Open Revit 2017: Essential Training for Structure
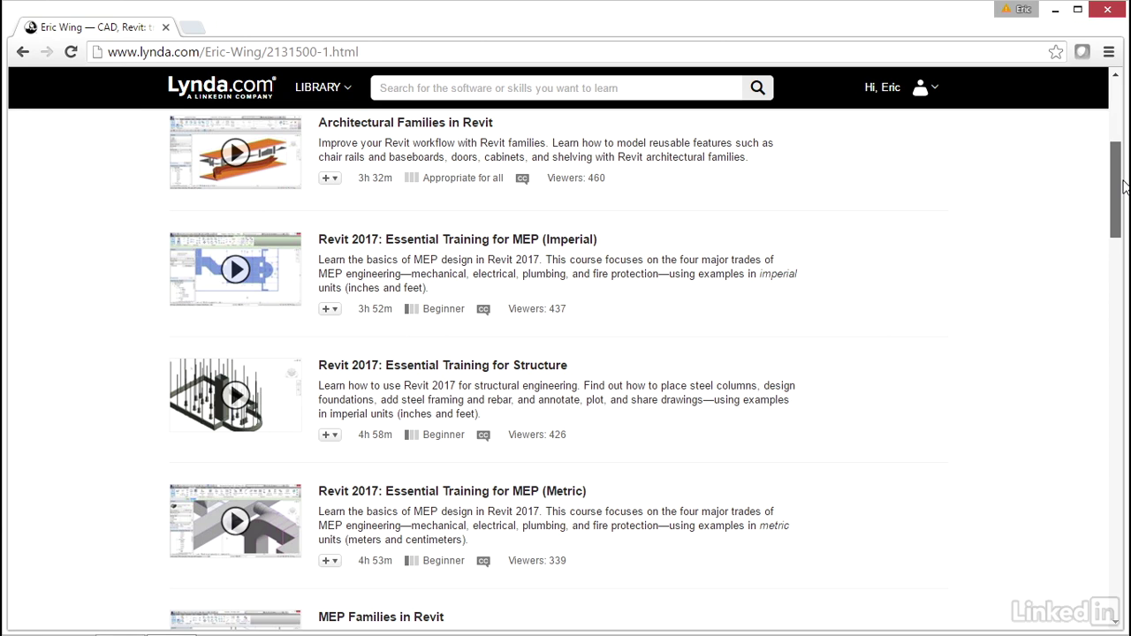This screenshot has height=636, width=1131. (x=443, y=365)
